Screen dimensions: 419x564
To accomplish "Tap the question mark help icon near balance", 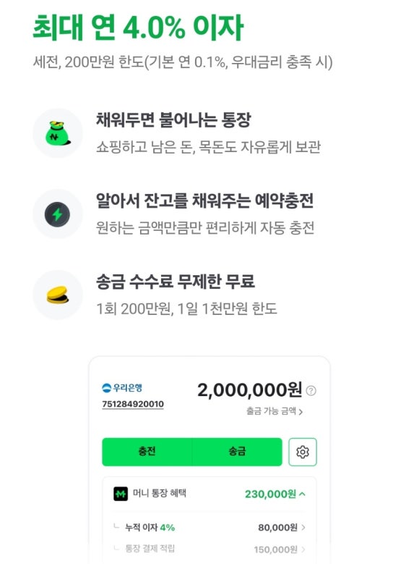I will click(x=311, y=390).
